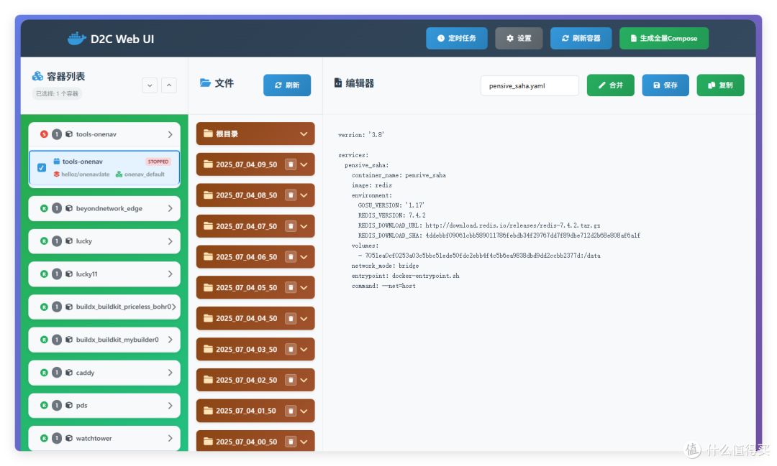The width and height of the screenshot is (777, 466).
Task: Open folder icon of 2025_07_04_01_50
Action: 208,411
